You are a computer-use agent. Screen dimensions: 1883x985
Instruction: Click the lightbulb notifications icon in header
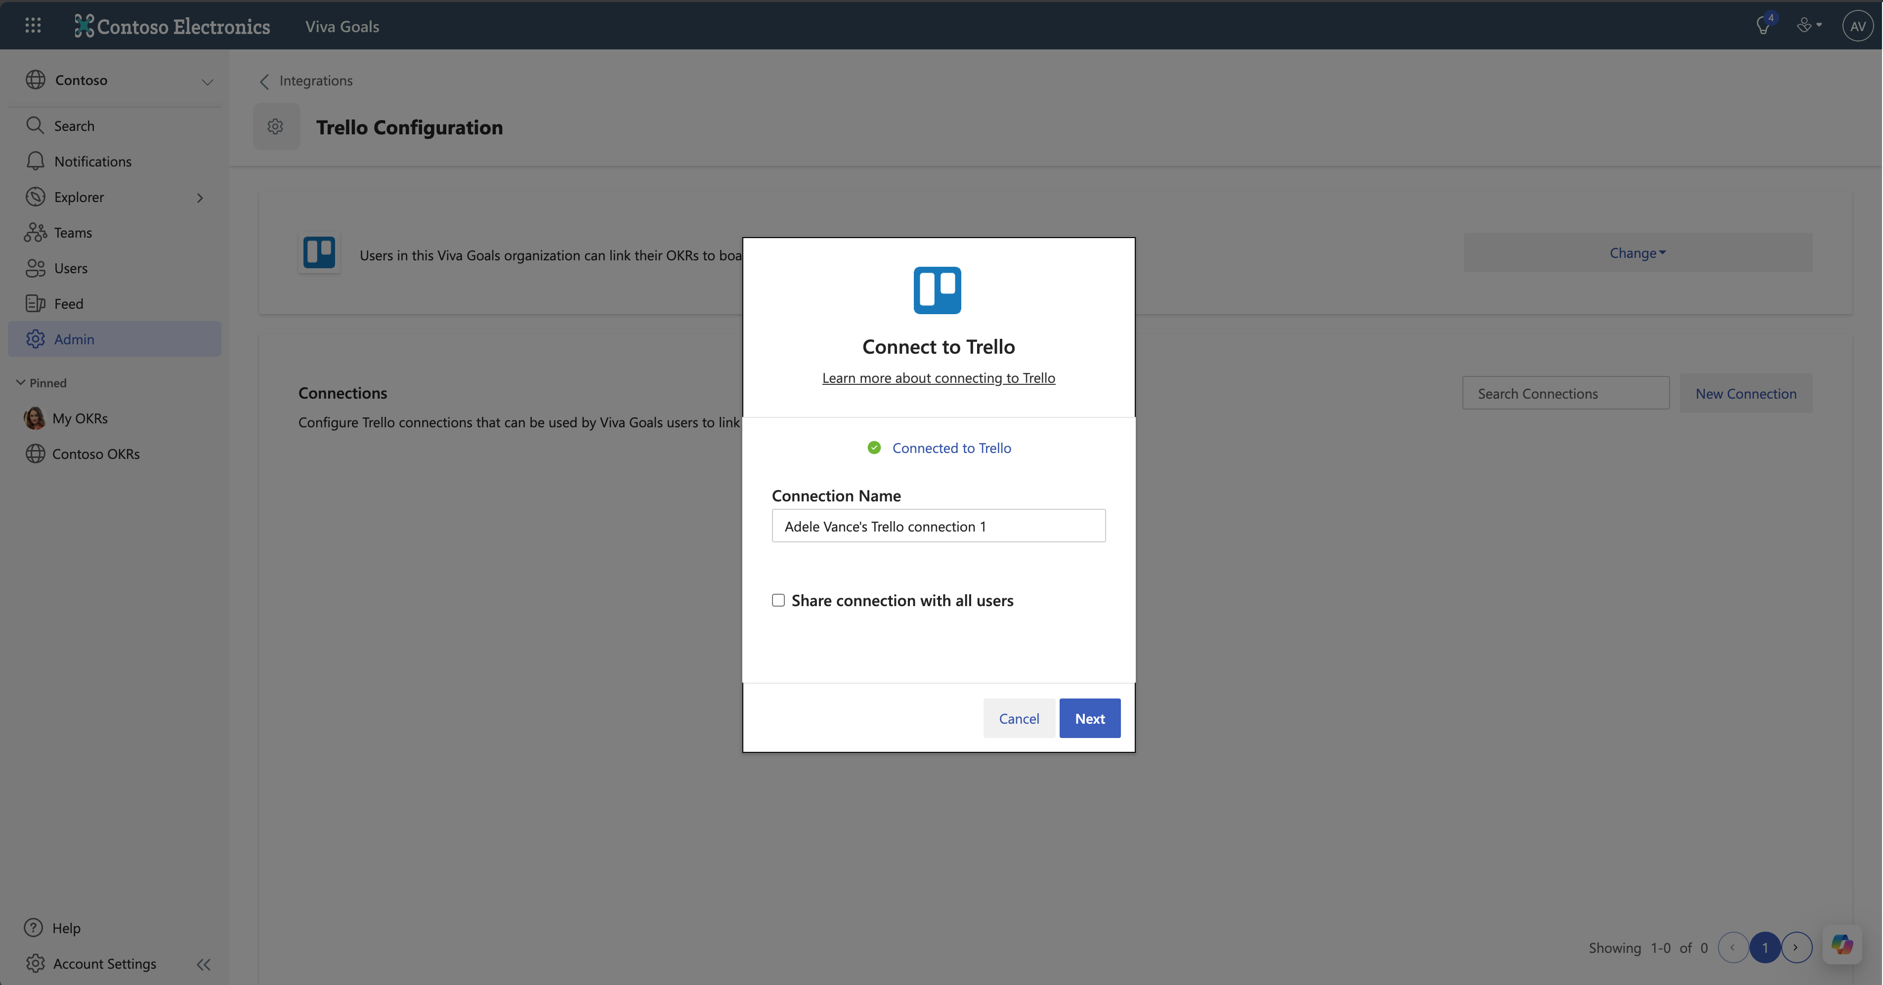pyautogui.click(x=1763, y=26)
